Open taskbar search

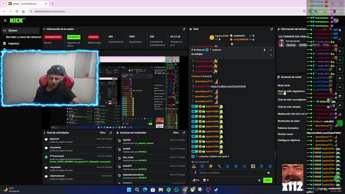(137, 190)
